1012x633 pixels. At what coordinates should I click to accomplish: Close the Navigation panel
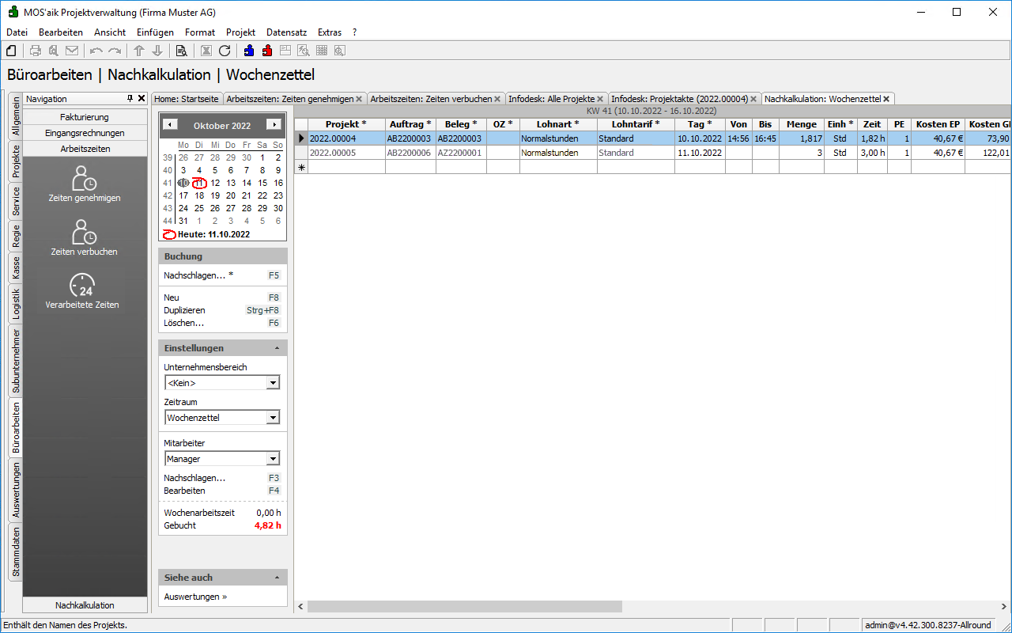pos(142,99)
